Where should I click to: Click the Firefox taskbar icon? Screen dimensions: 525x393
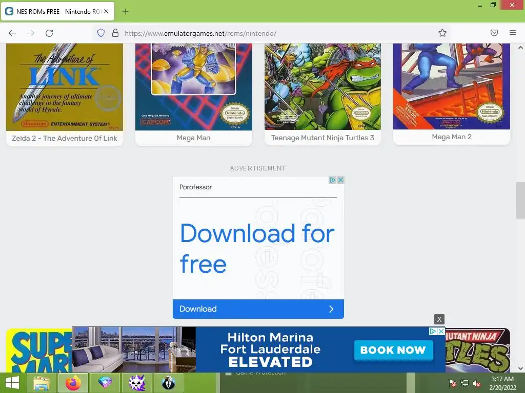[73, 383]
